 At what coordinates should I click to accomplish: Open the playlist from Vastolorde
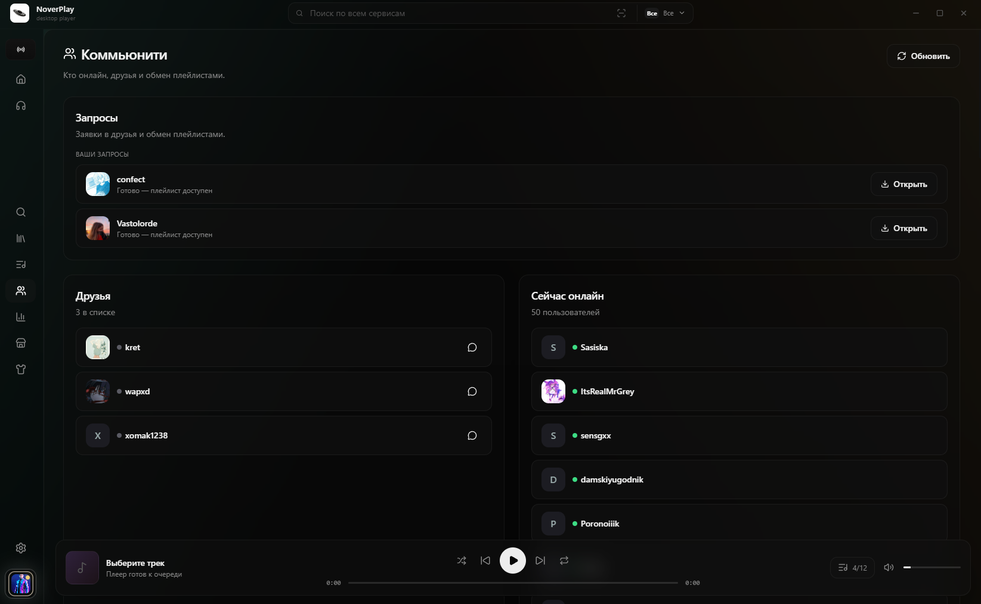(904, 228)
